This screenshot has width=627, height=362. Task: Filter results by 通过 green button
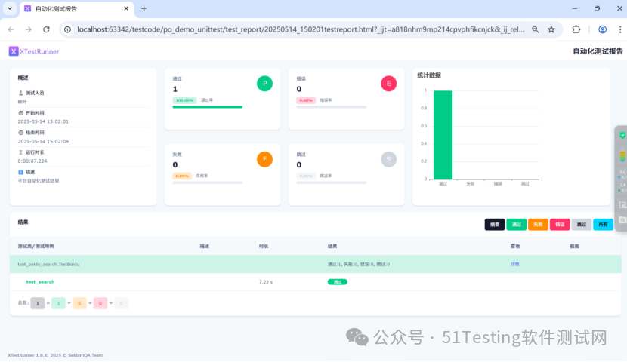[516, 225]
